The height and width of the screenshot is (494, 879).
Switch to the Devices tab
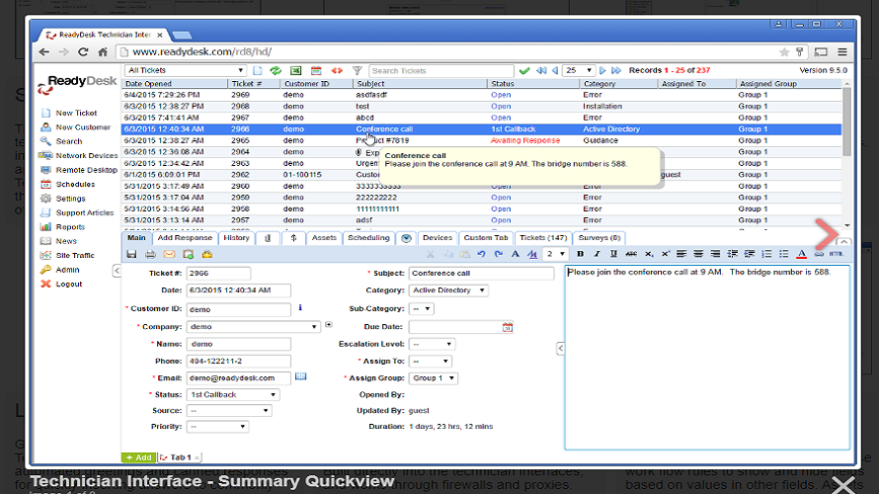tap(438, 238)
